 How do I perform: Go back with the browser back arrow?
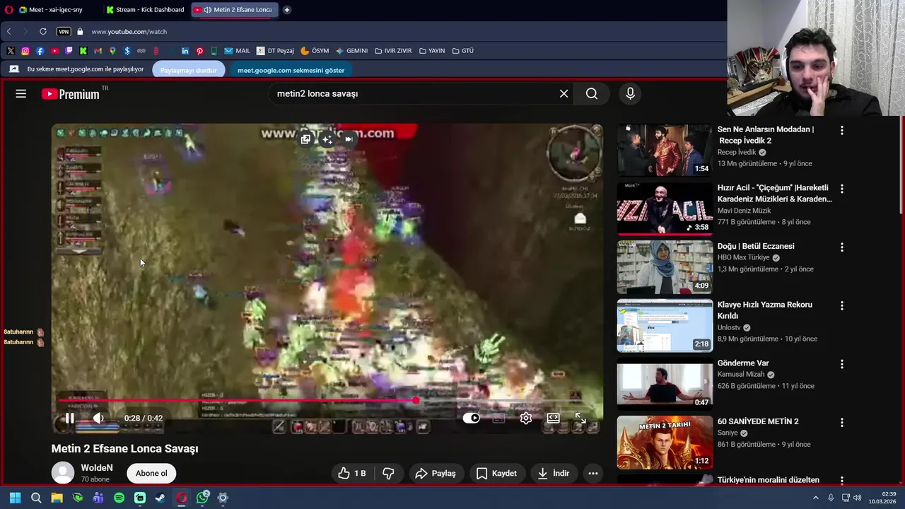8,32
